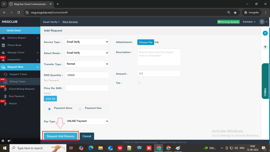Click the Phone Book sidebar icon

tap(3, 45)
